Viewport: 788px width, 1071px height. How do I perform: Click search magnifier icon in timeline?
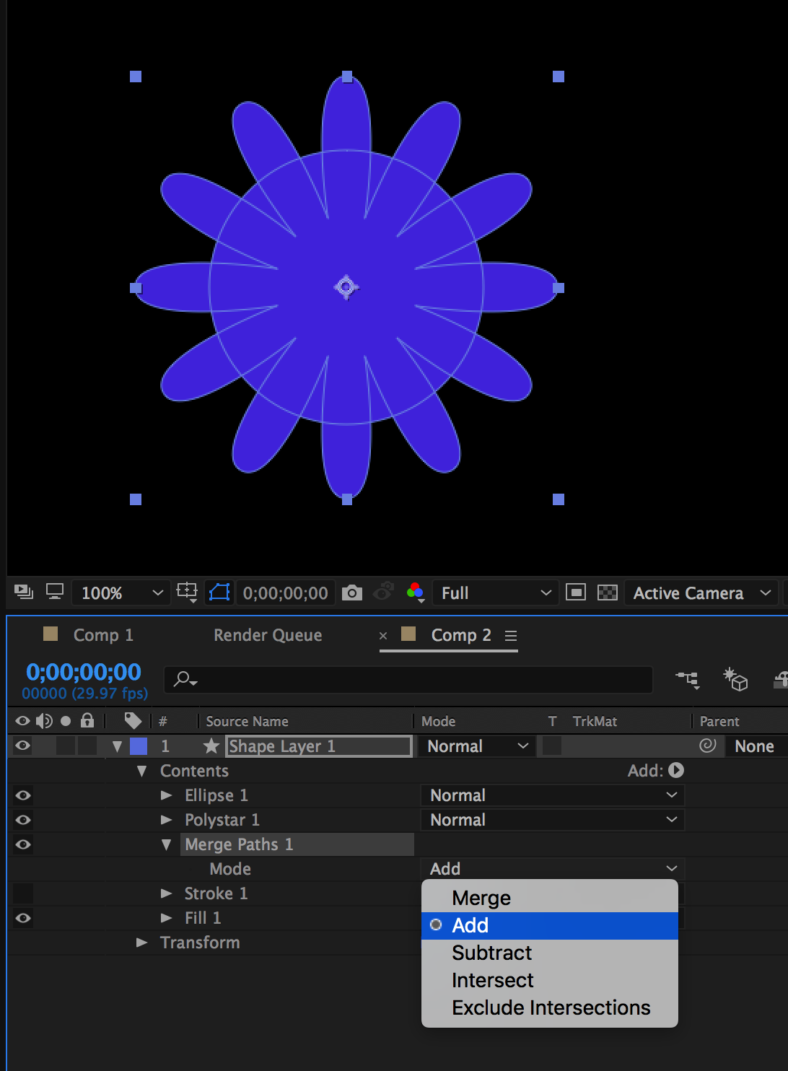[x=185, y=679]
